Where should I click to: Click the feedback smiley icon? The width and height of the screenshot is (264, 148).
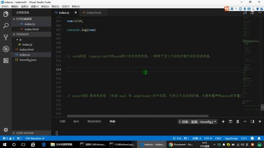click(x=252, y=138)
